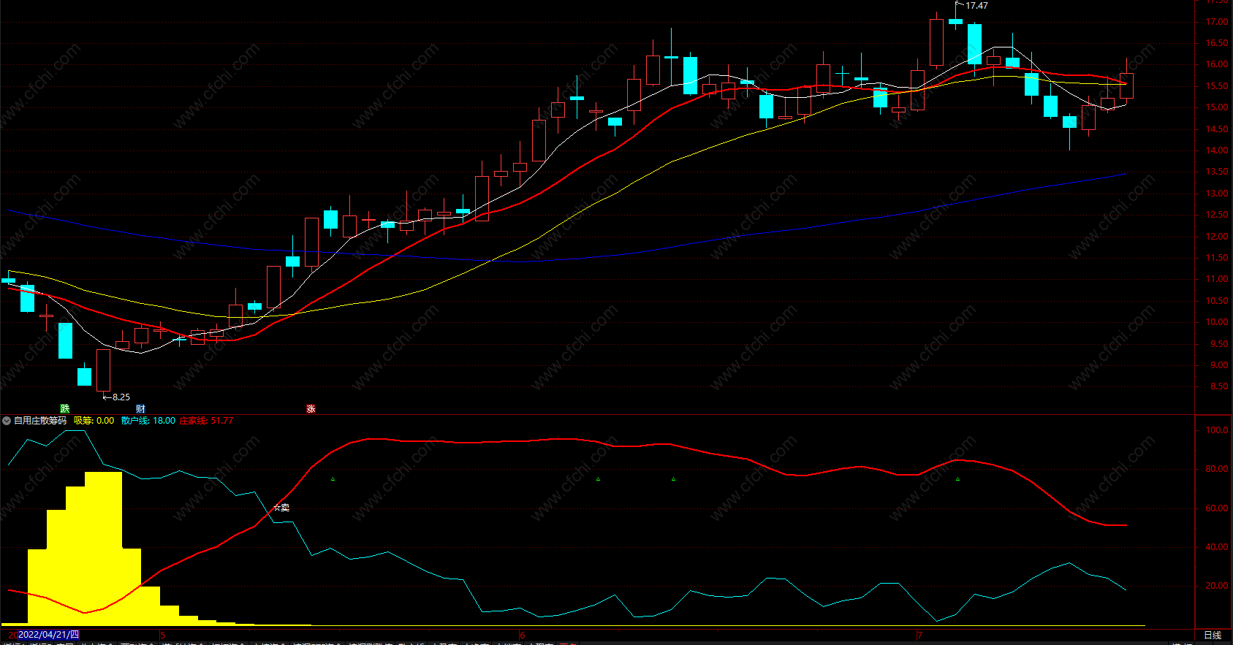Screen dimensions: 1233x645
Task: Click the 40.00 indicator axis label
Action: [x=1217, y=547]
